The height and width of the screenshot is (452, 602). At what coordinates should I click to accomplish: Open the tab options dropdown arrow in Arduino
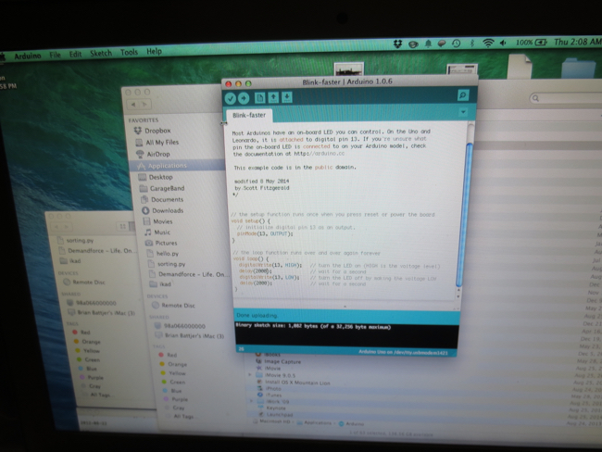coord(463,112)
